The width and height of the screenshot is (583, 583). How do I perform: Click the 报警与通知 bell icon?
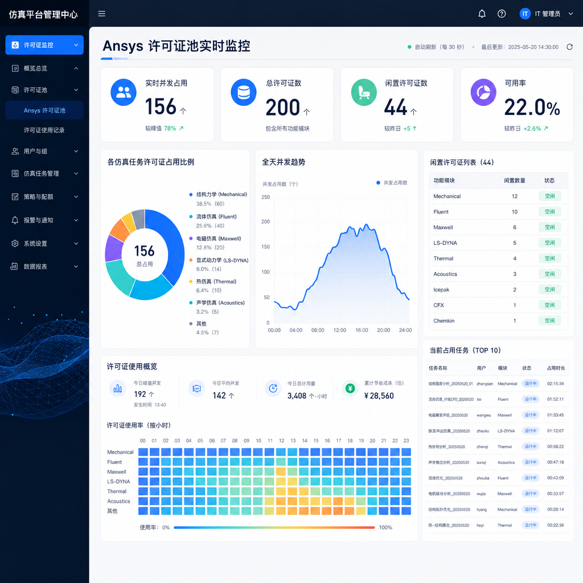tap(15, 220)
